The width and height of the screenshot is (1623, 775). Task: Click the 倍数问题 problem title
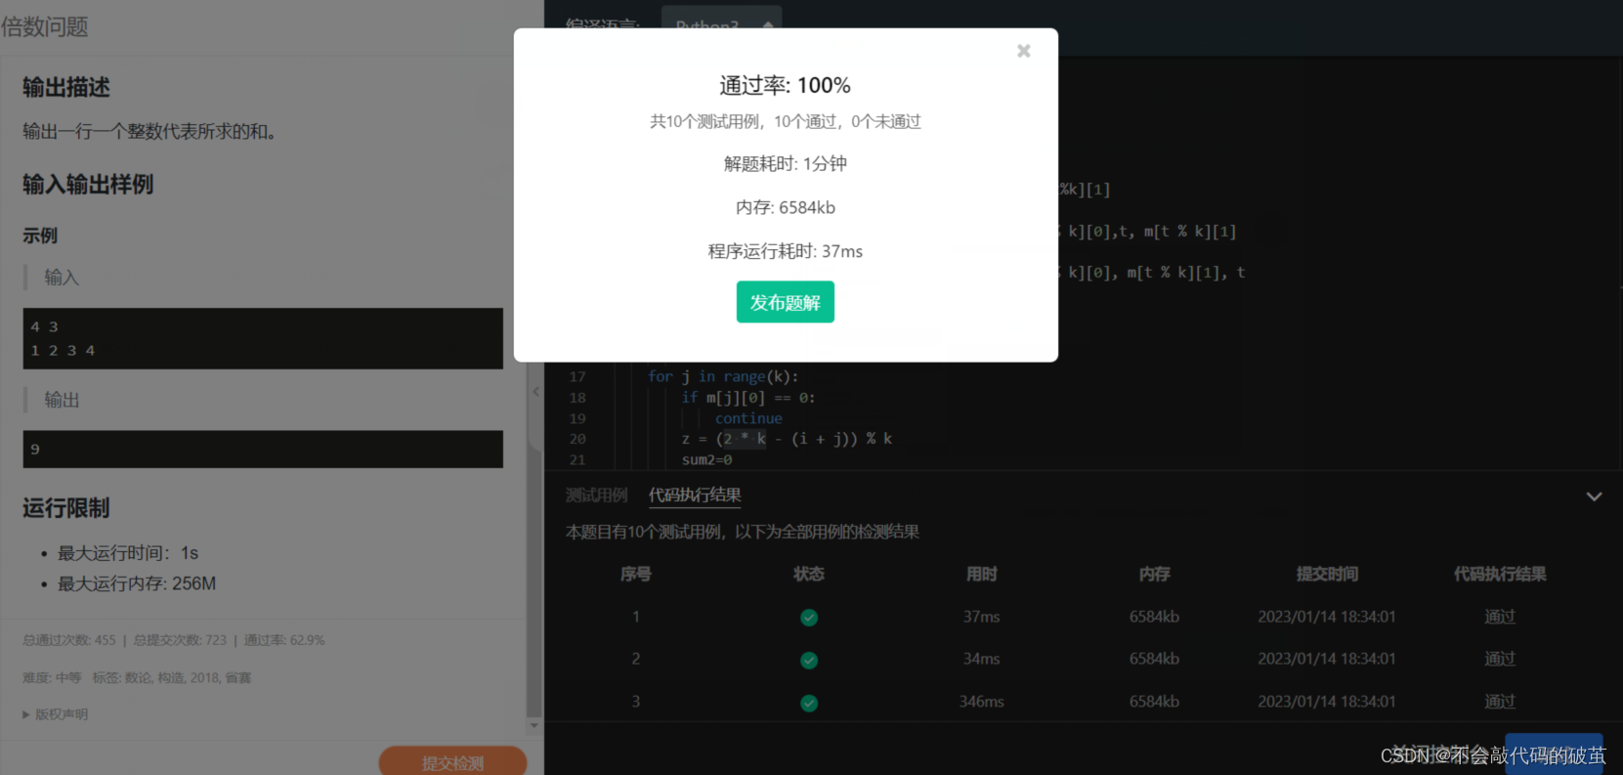point(44,26)
